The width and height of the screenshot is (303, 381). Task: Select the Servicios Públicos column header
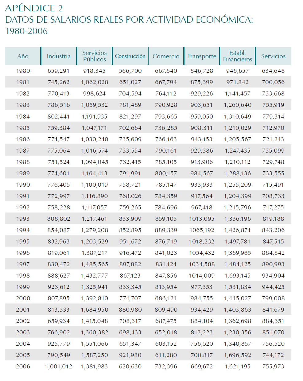(95, 56)
